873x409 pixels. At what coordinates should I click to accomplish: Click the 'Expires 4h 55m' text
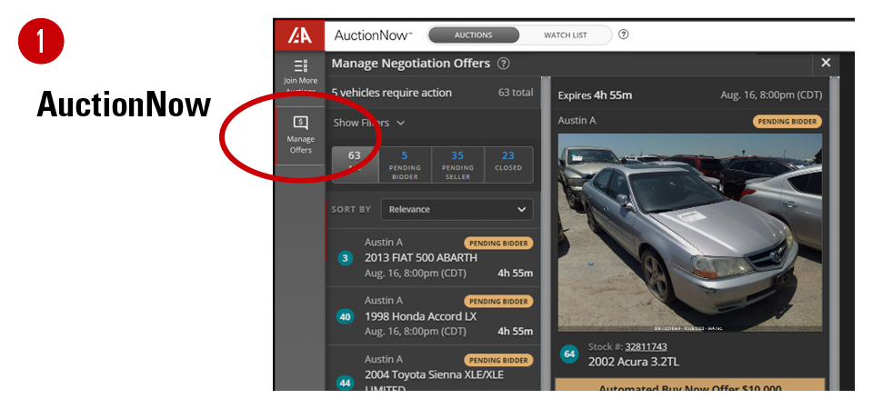(595, 95)
